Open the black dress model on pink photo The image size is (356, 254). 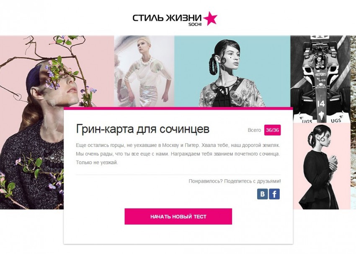click(x=322, y=166)
